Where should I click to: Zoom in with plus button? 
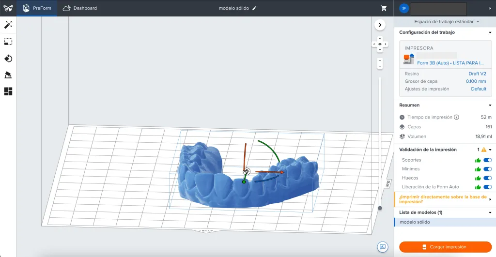click(x=380, y=60)
